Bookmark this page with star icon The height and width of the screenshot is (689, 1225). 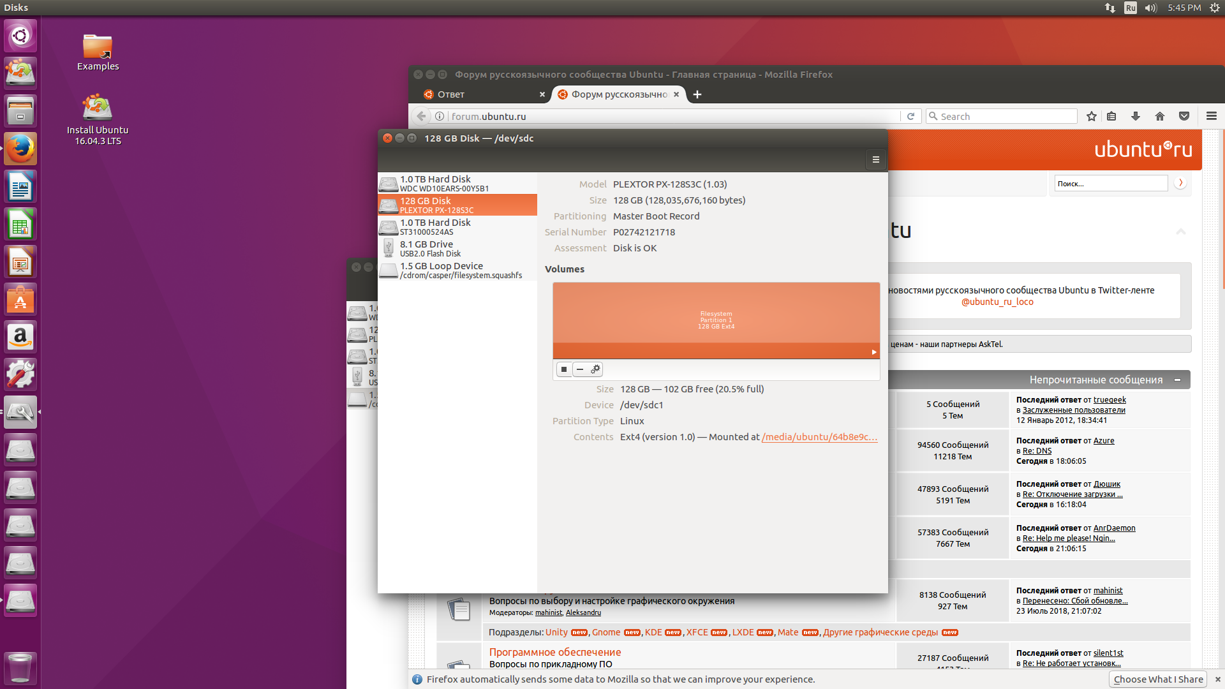(1092, 116)
